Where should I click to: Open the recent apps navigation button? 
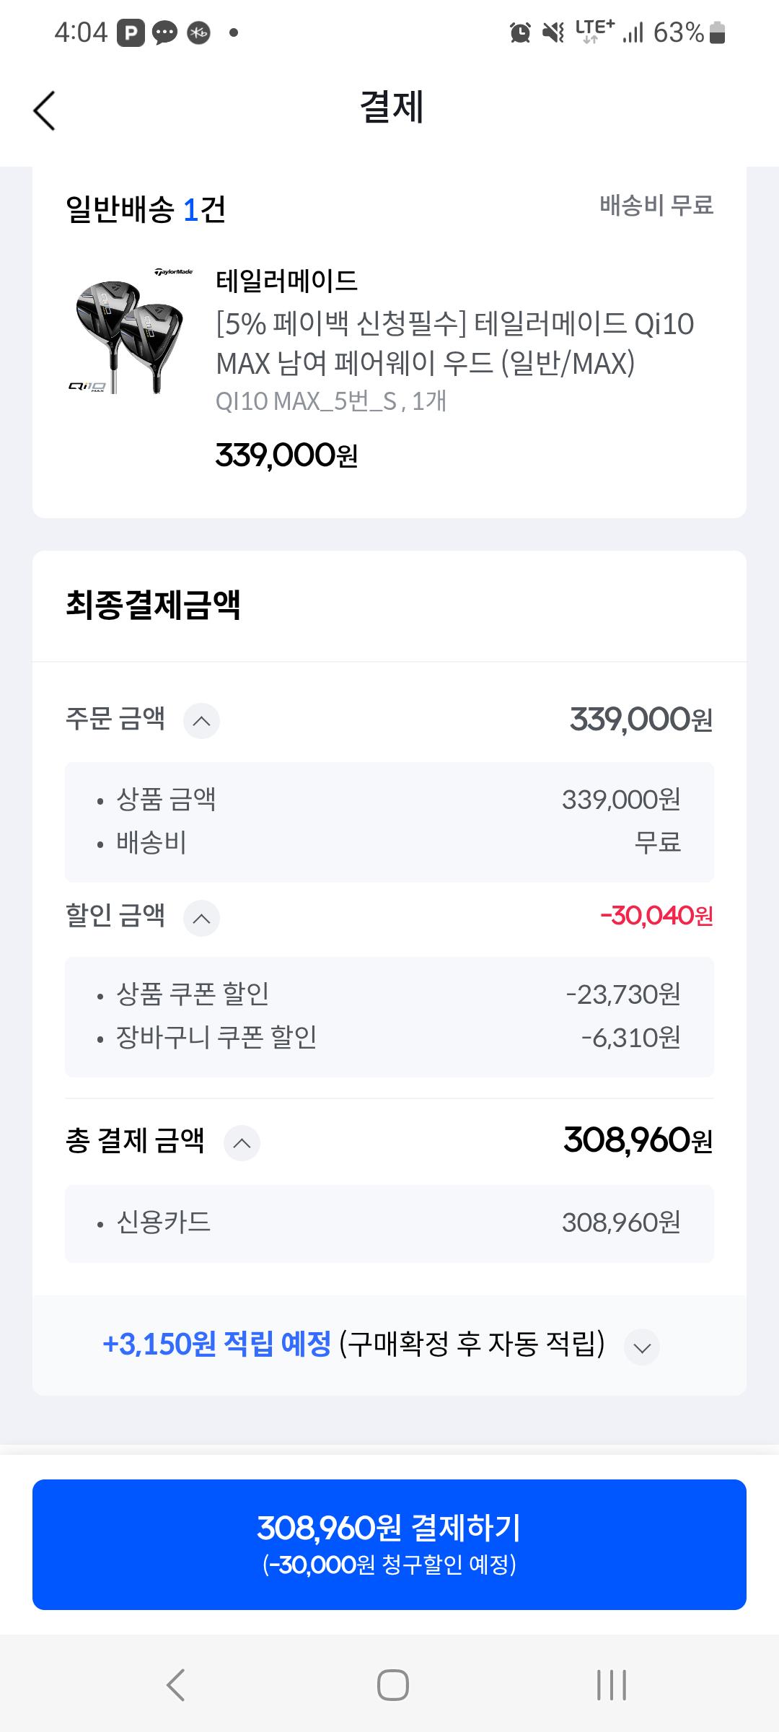pyautogui.click(x=611, y=1684)
